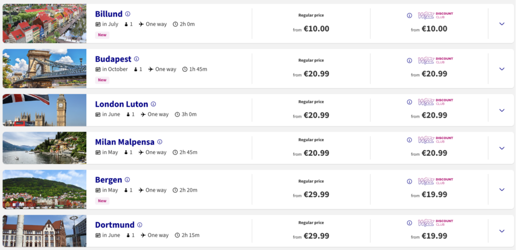Click the London Big Ben thumbnail image
Image resolution: width=516 pixels, height=250 pixels.
(44, 110)
